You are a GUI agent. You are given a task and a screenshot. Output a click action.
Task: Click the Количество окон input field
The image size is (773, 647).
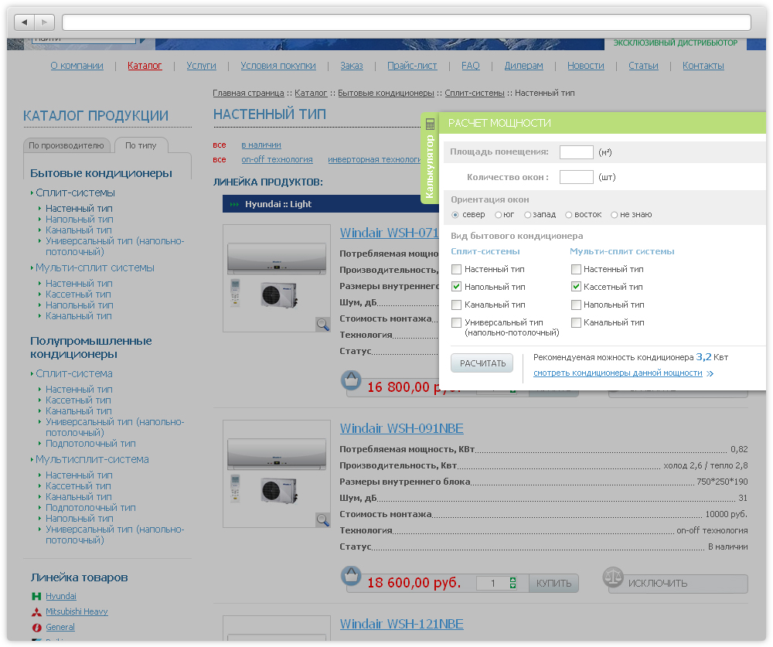(x=577, y=177)
